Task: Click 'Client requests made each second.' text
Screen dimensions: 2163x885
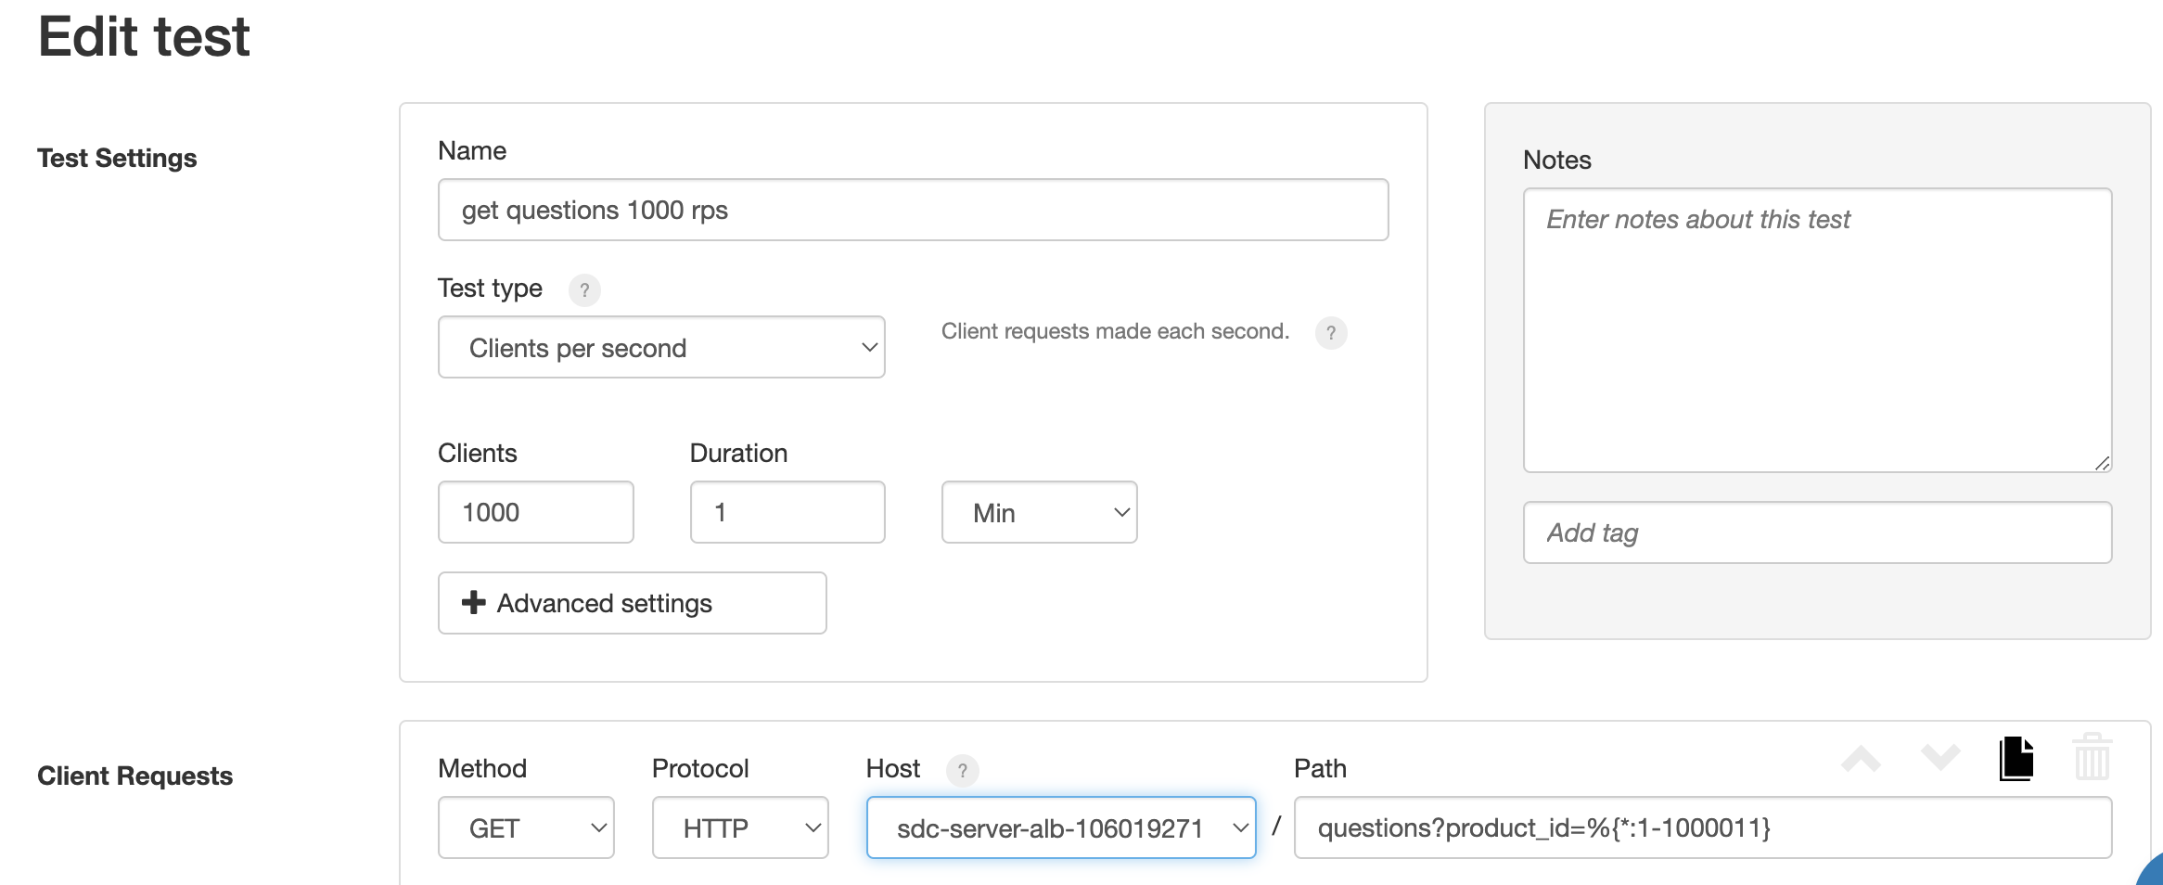Action: pyautogui.click(x=1115, y=331)
